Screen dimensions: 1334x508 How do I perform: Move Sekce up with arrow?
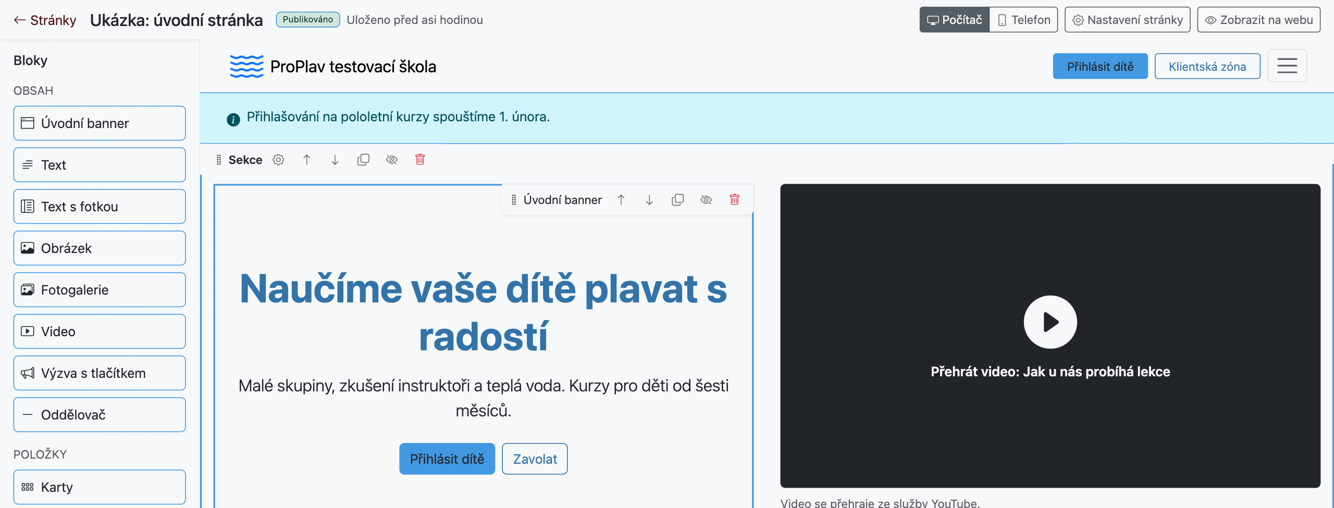tap(307, 160)
